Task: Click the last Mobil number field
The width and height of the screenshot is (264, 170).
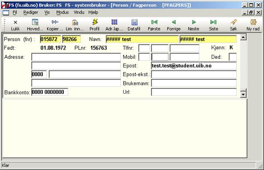Action: coord(184,57)
